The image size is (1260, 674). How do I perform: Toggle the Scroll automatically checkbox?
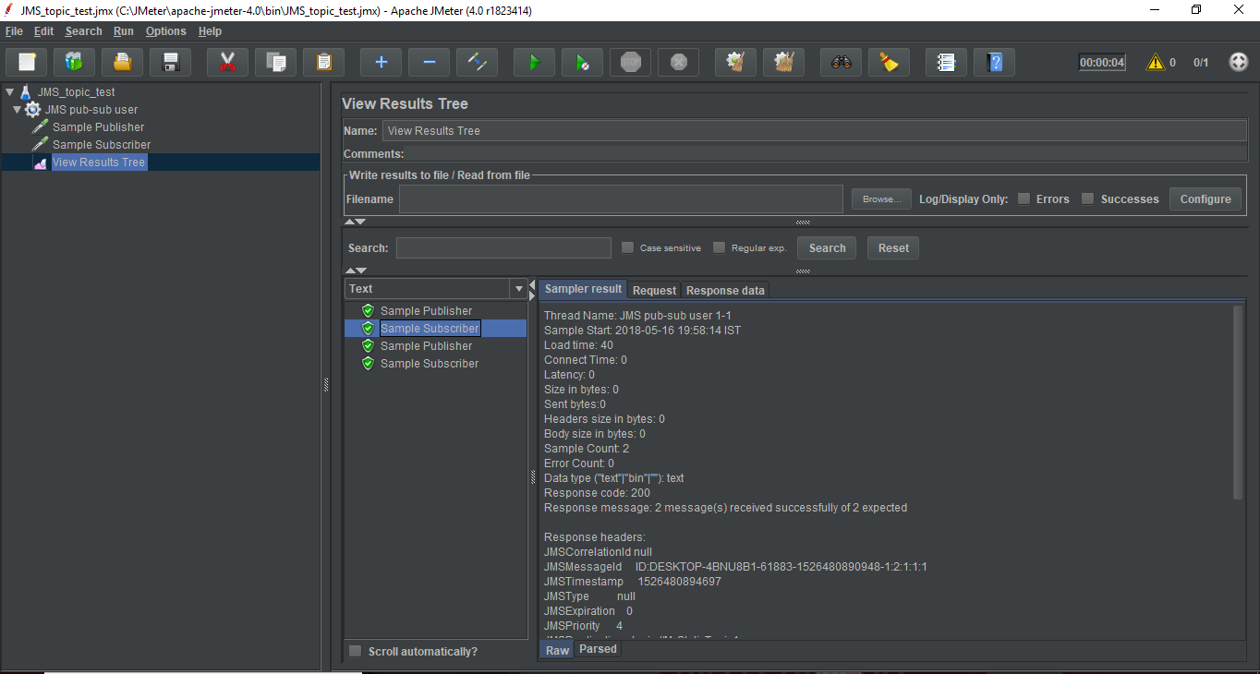(356, 651)
